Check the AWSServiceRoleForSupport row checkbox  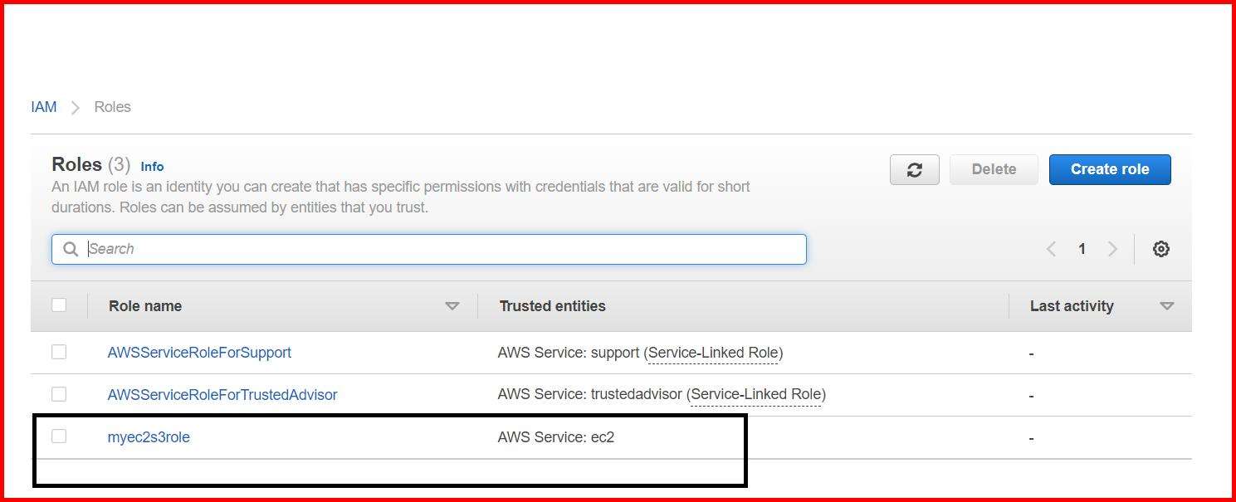(59, 351)
